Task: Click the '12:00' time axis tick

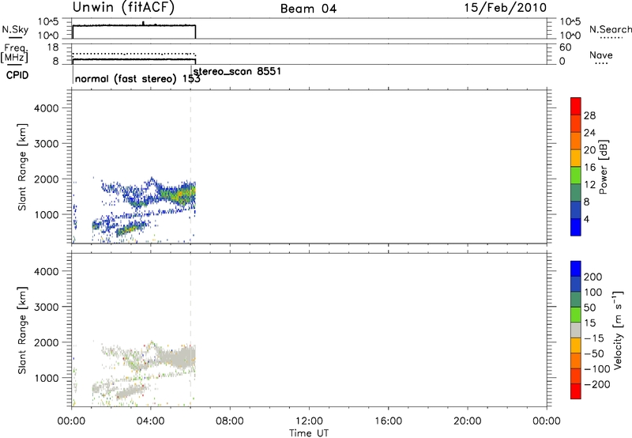Action: coord(309,421)
